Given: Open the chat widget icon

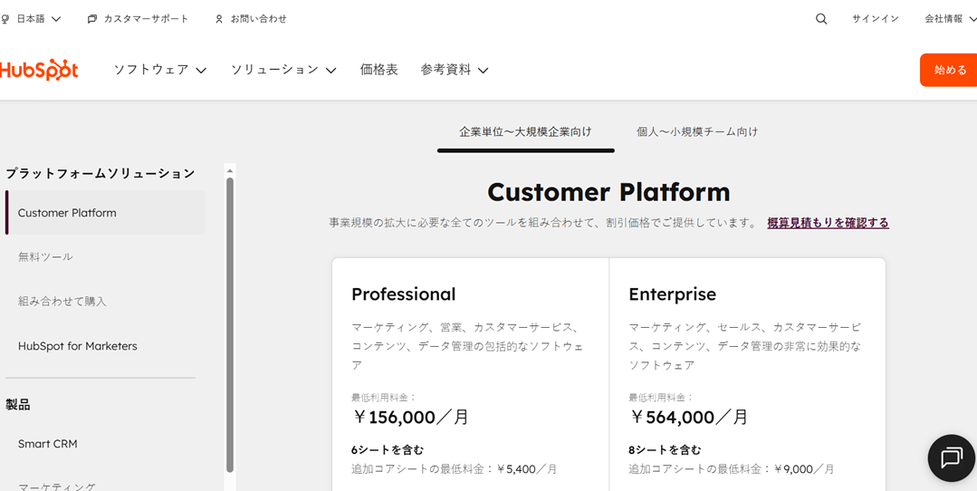Looking at the screenshot, I should point(951,457).
